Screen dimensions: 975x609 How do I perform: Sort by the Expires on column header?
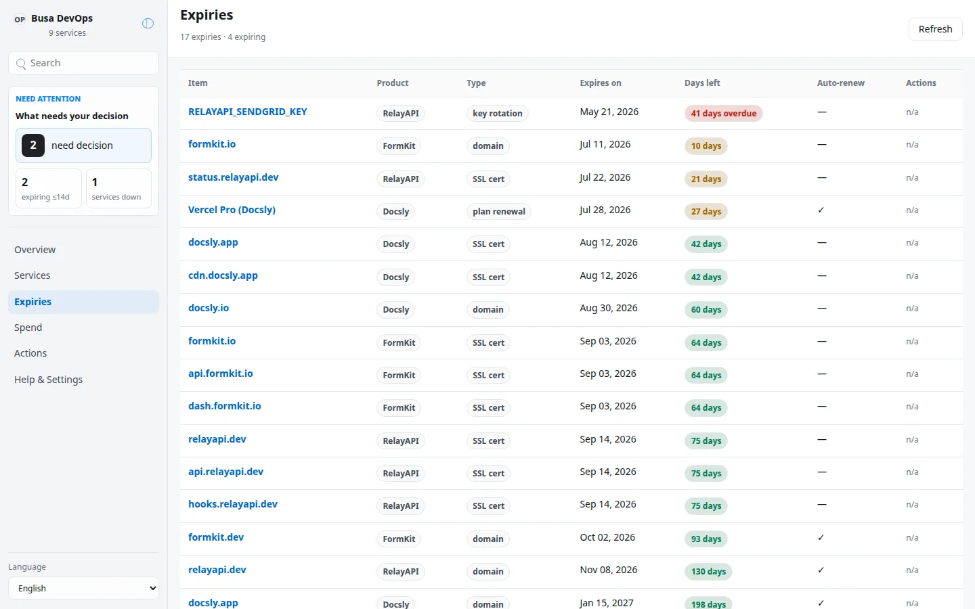601,83
